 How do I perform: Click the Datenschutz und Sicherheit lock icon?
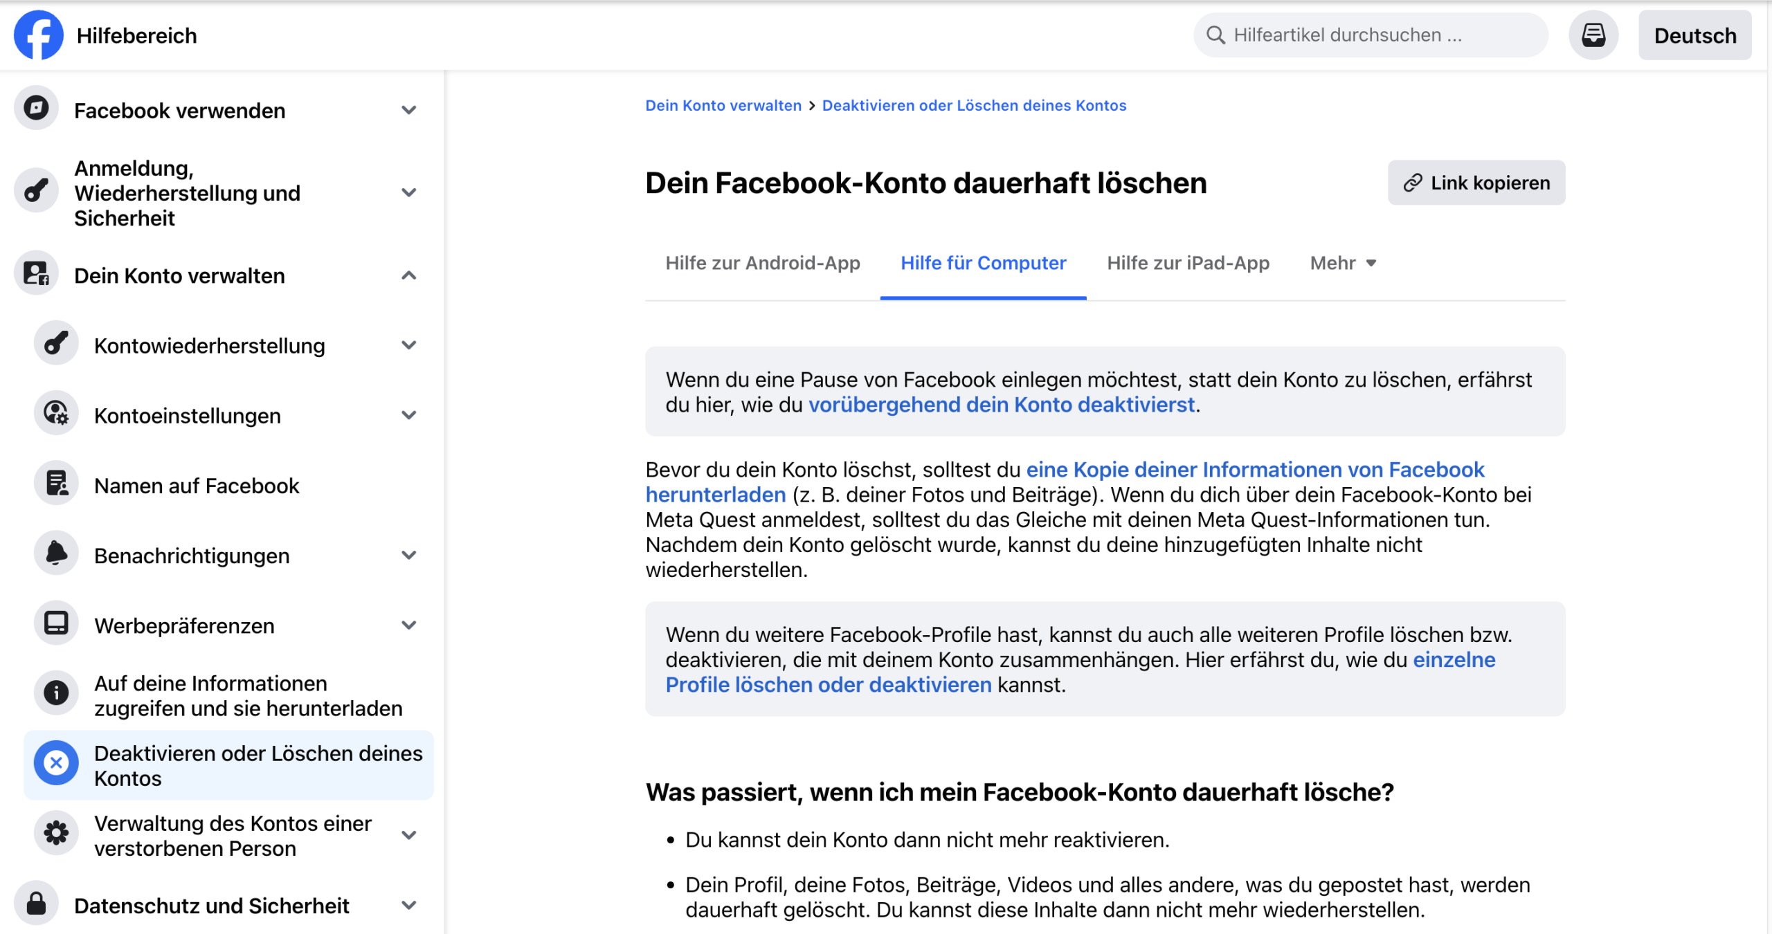[x=36, y=904]
